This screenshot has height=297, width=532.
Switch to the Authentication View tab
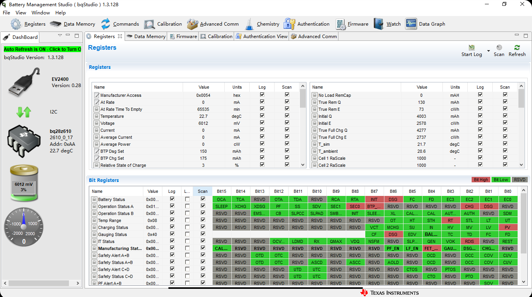(x=261, y=37)
